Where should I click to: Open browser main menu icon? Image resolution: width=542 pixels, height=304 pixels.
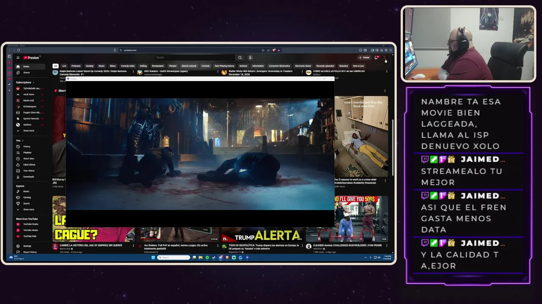390,50
